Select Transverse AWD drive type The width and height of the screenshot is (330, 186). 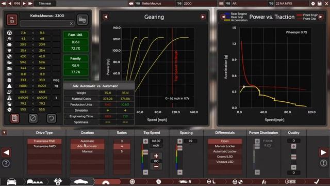tap(44, 146)
